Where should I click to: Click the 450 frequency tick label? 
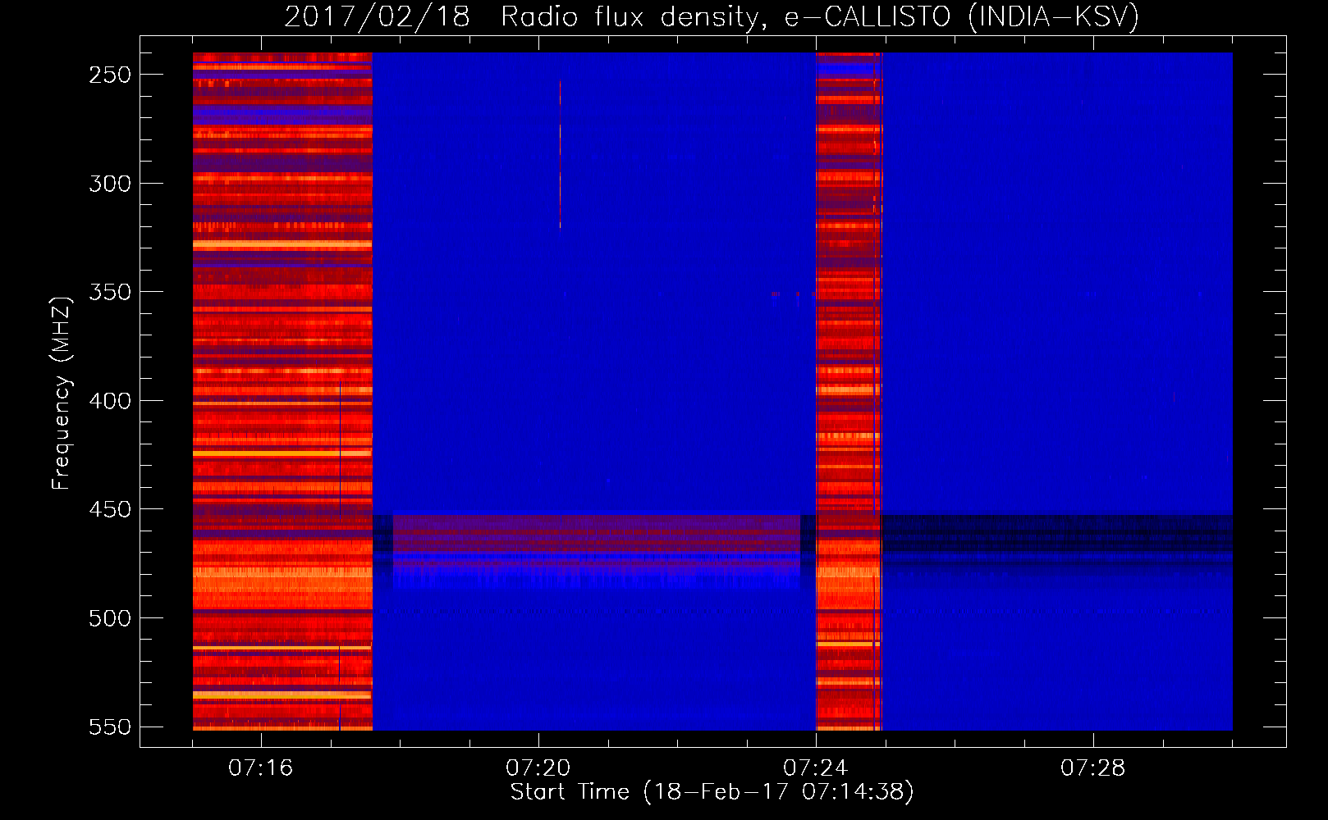[x=110, y=509]
